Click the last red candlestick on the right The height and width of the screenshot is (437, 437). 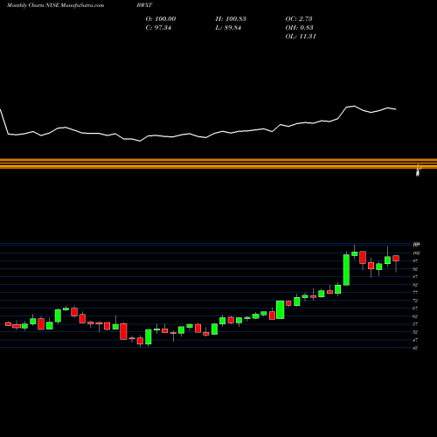[x=396, y=259]
